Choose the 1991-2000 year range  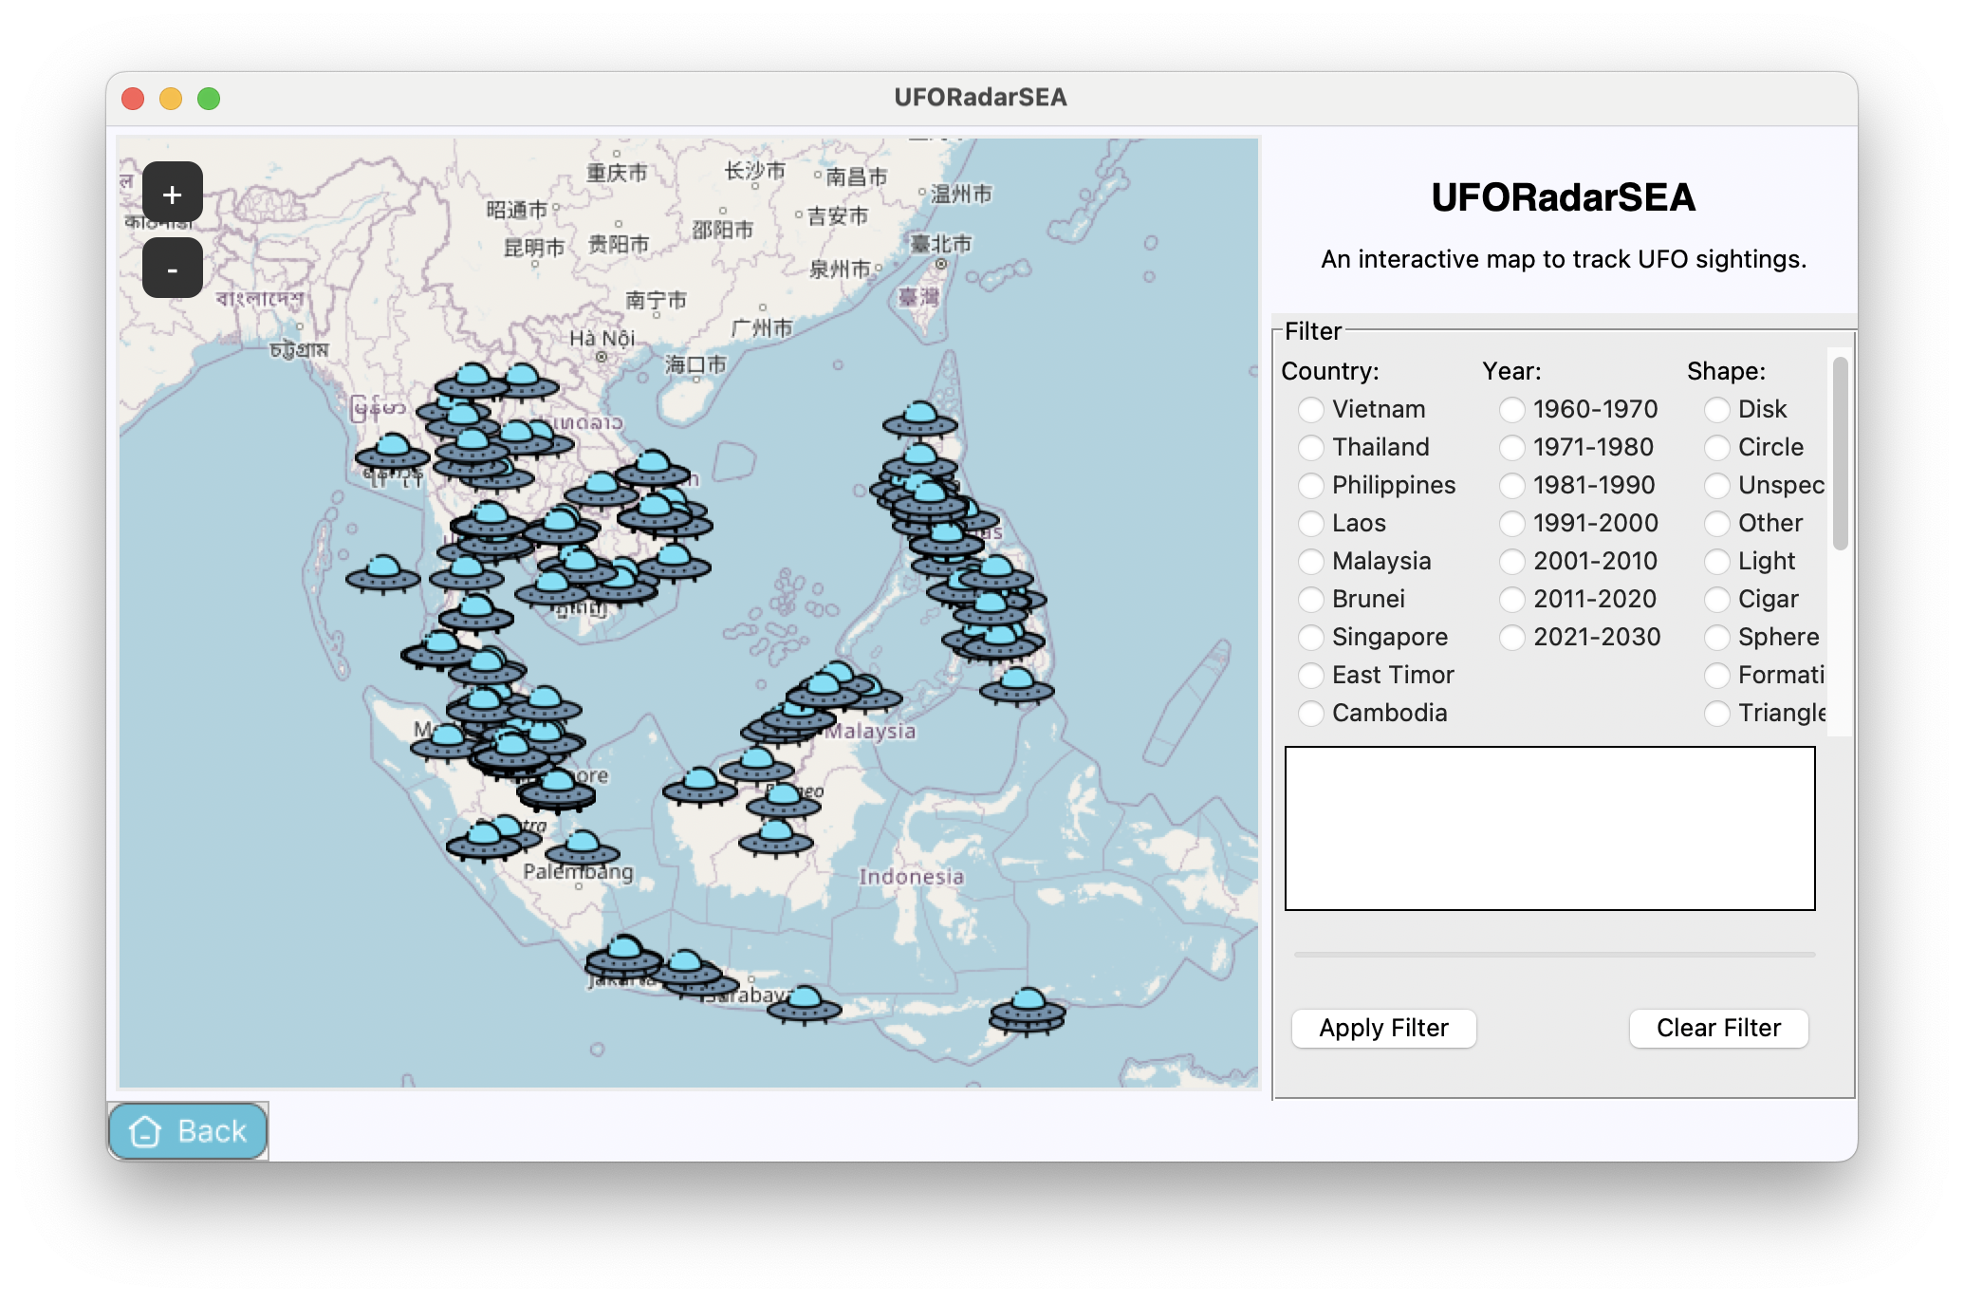pos(1512,523)
